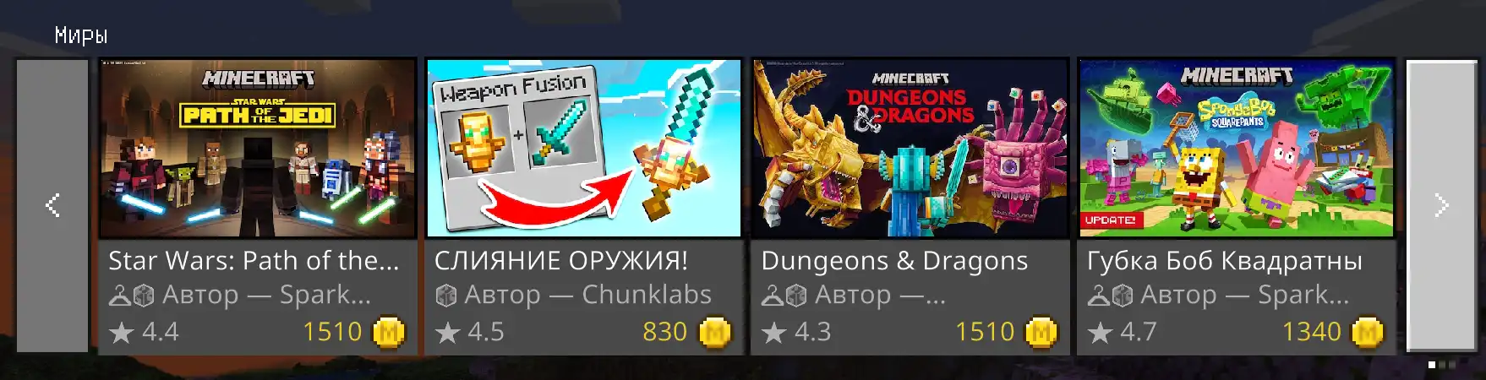Click the star rating icon next to 4.4
The height and width of the screenshot is (380, 1486).
(x=122, y=332)
